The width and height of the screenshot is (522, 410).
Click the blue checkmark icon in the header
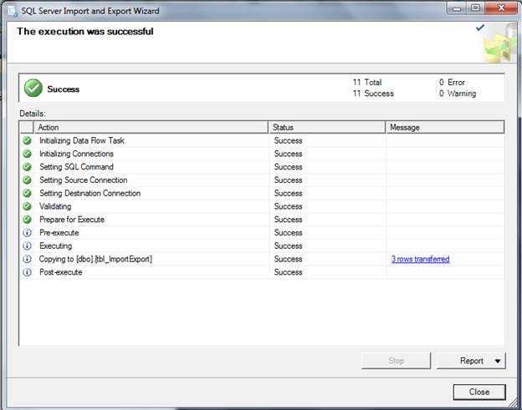tap(480, 28)
